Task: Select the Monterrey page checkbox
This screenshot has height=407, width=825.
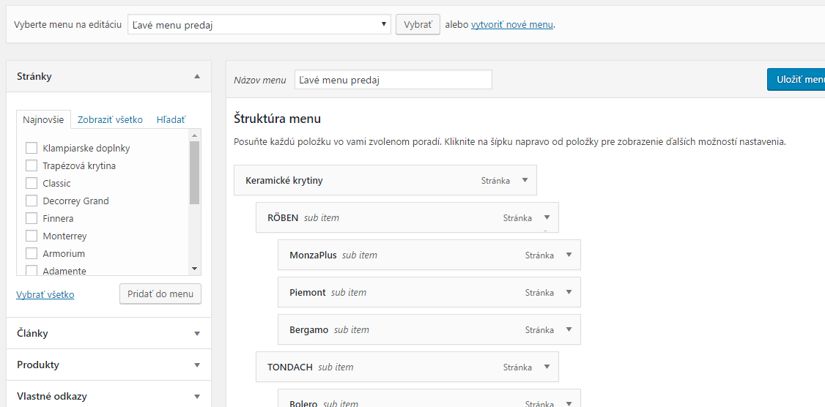Action: 32,236
